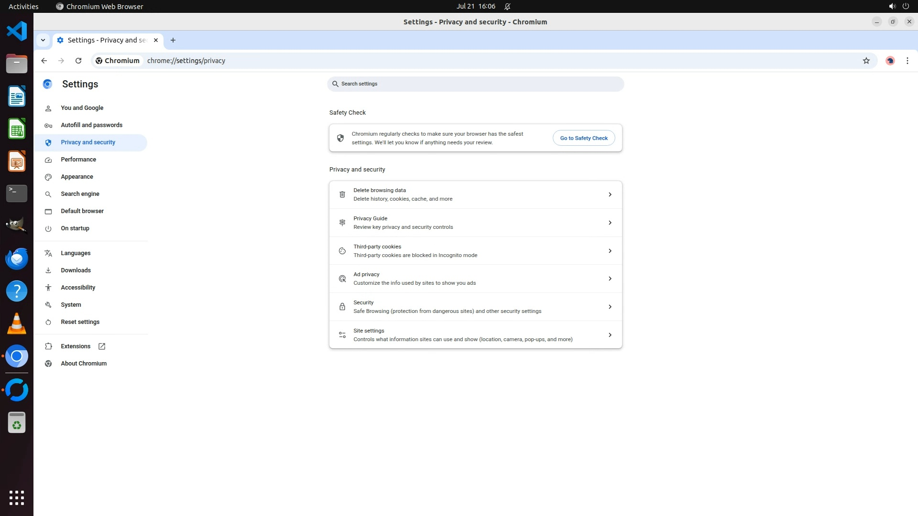
Task: Open the Chromium three-dot menu
Action: click(907, 61)
